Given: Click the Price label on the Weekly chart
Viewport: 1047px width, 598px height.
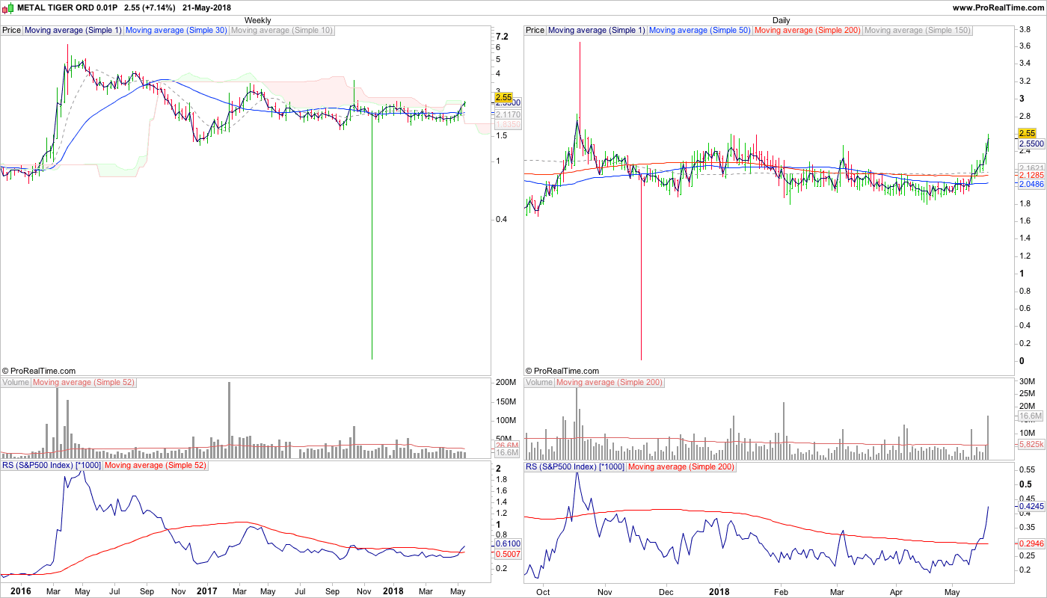Looking at the screenshot, I should coord(12,31).
